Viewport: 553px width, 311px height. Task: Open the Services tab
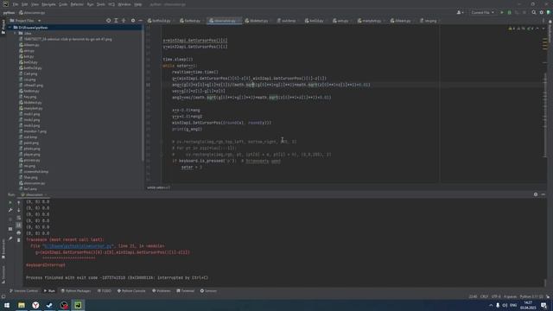pos(208,291)
